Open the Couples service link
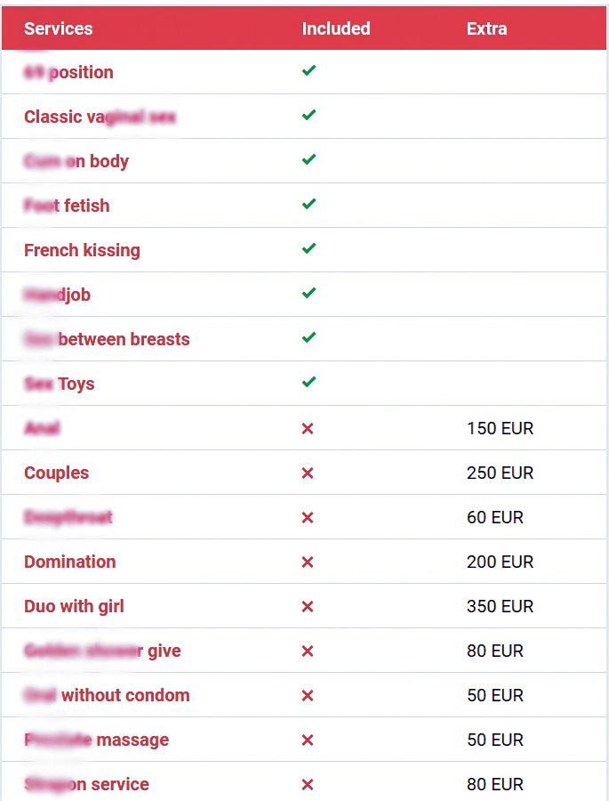Image resolution: width=609 pixels, height=801 pixels. [x=57, y=473]
